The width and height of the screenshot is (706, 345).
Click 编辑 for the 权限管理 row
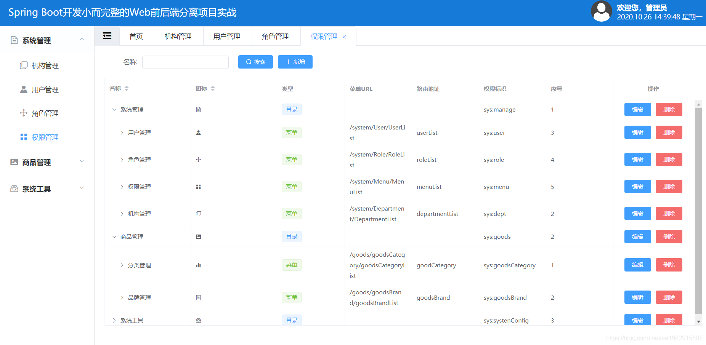(638, 186)
